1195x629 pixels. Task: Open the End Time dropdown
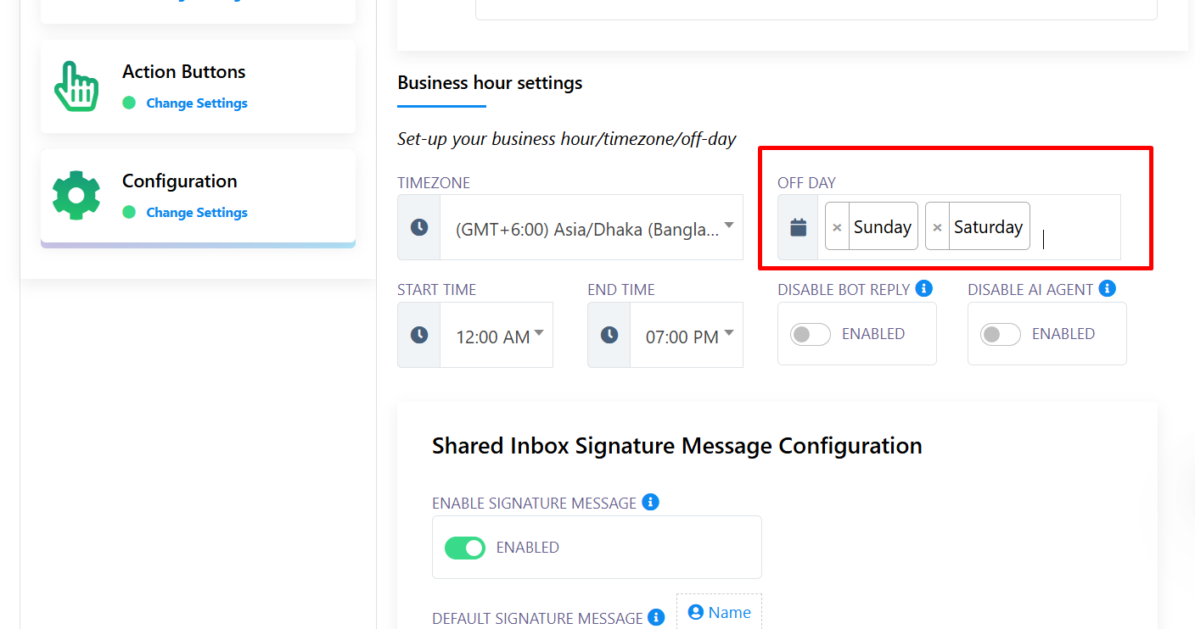pos(686,337)
